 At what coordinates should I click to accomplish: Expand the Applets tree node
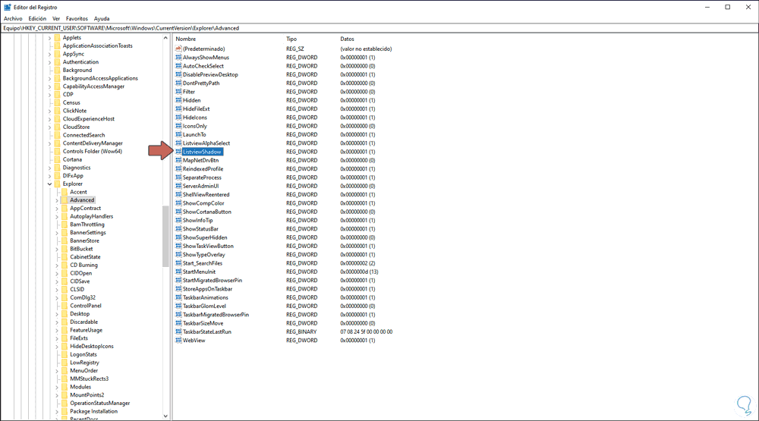[49, 38]
